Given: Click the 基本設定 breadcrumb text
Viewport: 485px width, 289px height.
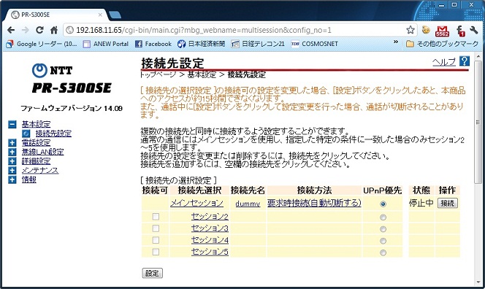Looking at the screenshot, I should pos(202,74).
